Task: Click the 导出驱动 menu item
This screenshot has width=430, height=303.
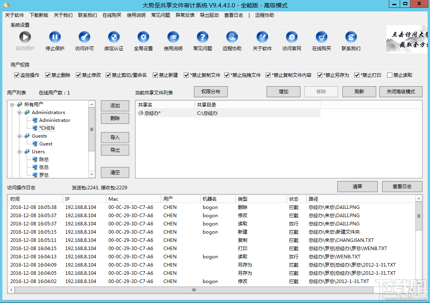Action: pos(209,15)
